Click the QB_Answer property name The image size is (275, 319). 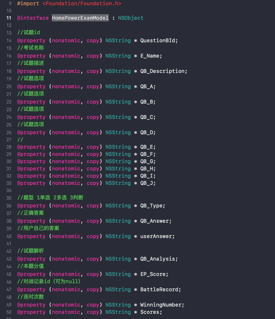coord(154,221)
